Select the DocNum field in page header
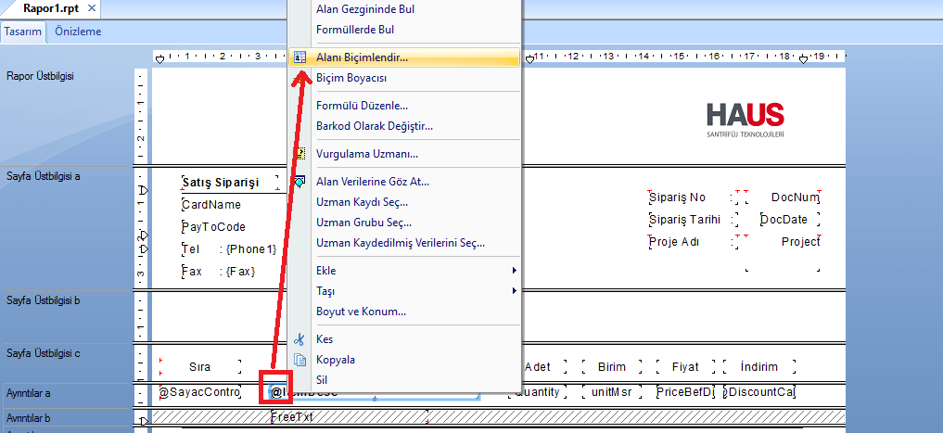This screenshot has width=943, height=433. (x=795, y=197)
